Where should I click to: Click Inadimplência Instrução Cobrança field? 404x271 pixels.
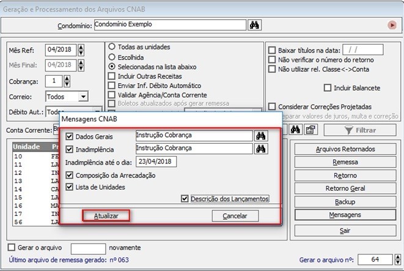[194, 149]
